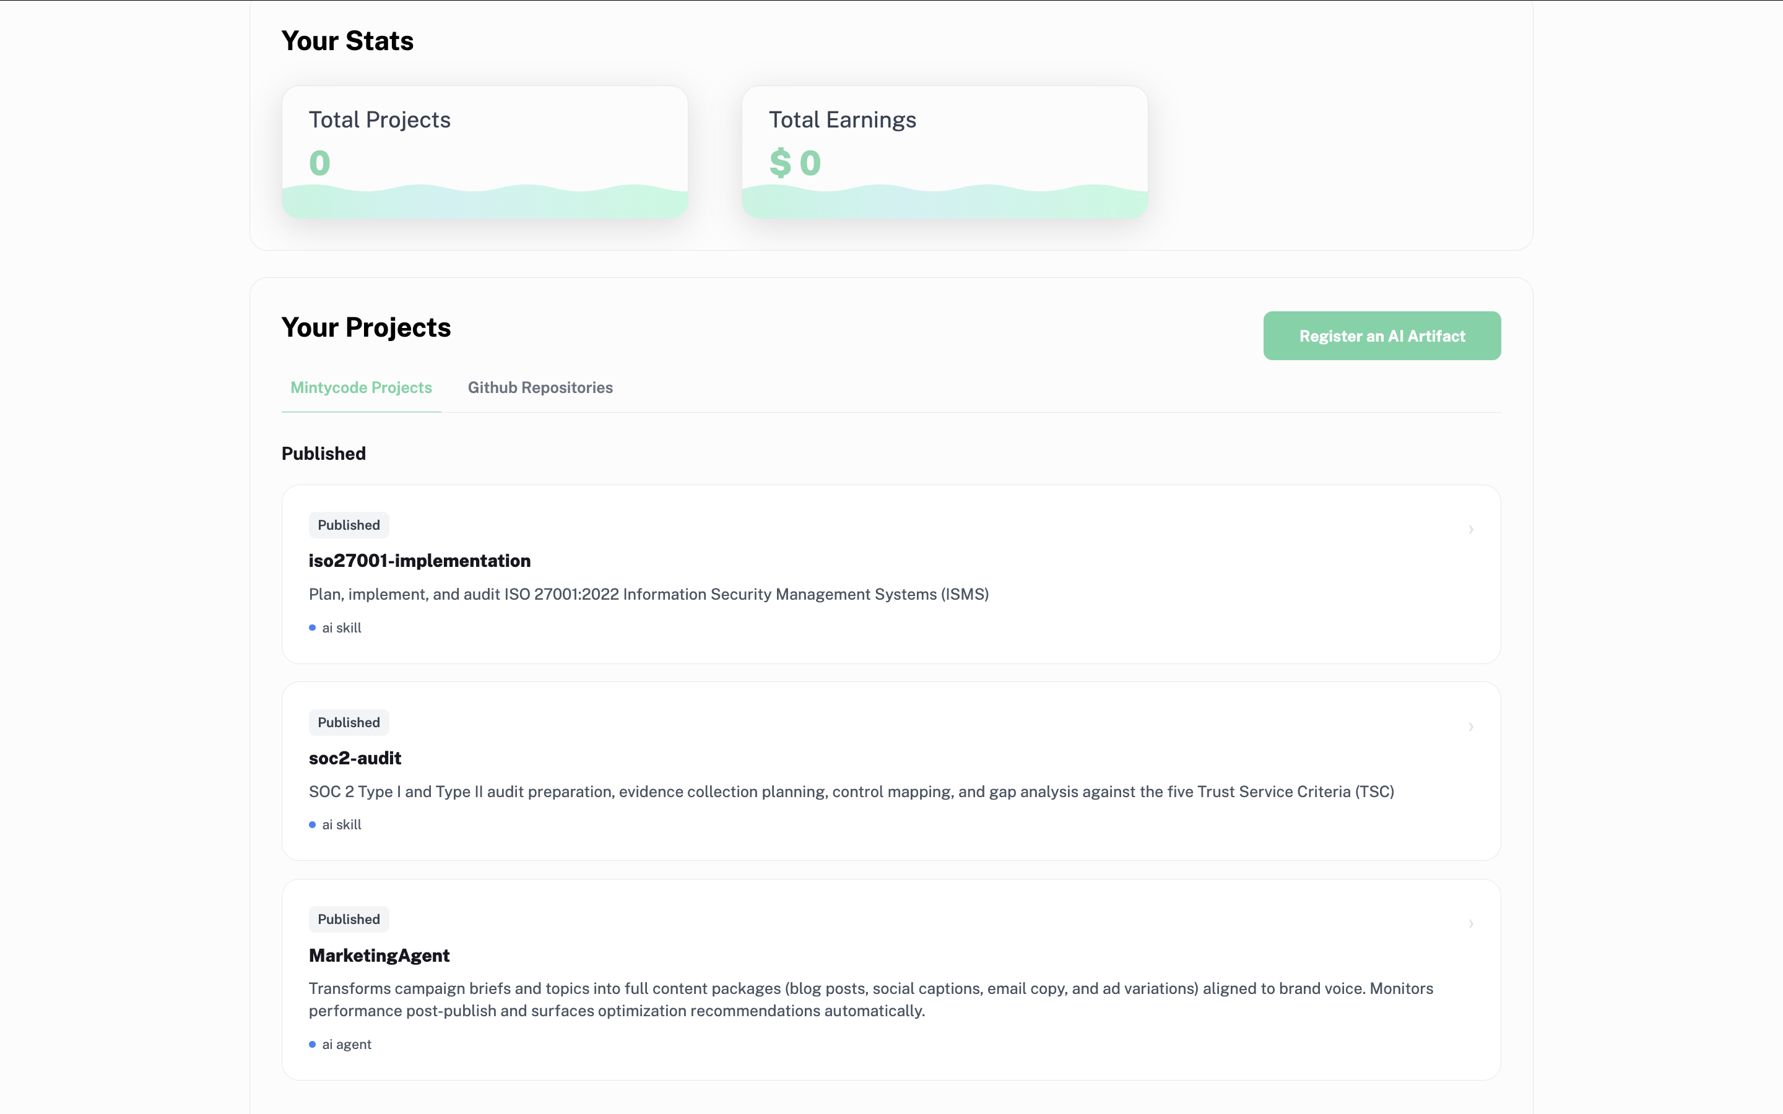Open the soc2-audit project title
The width and height of the screenshot is (1783, 1114).
tap(355, 758)
